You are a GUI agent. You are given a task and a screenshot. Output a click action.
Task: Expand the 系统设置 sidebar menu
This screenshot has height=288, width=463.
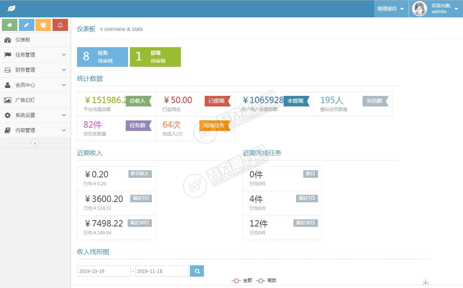coord(35,115)
